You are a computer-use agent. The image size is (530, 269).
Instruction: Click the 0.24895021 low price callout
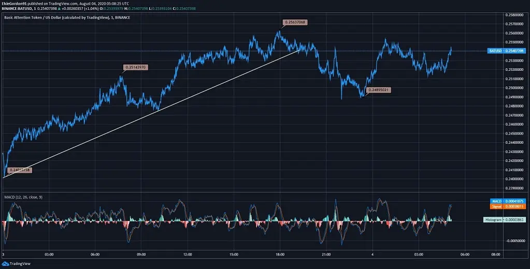point(379,90)
